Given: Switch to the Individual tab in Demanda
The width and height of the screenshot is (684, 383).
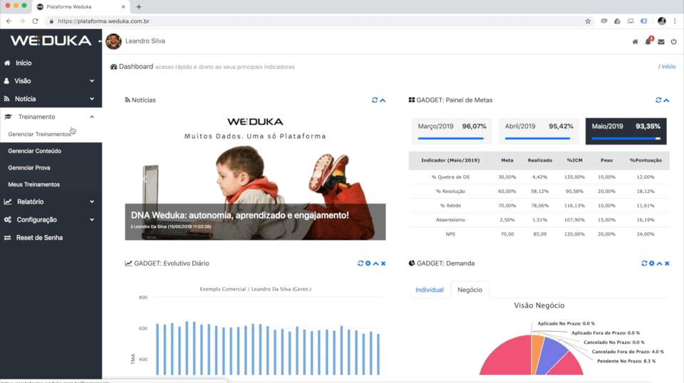Looking at the screenshot, I should [x=429, y=290].
